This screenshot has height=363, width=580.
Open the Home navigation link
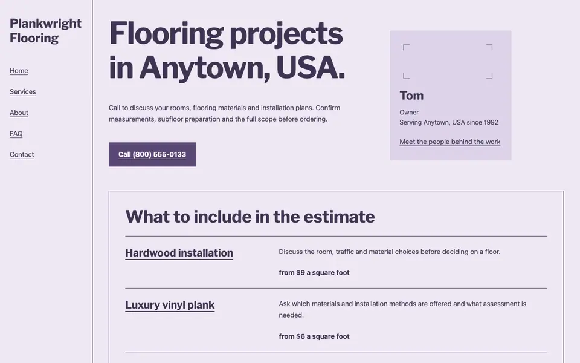pos(19,70)
